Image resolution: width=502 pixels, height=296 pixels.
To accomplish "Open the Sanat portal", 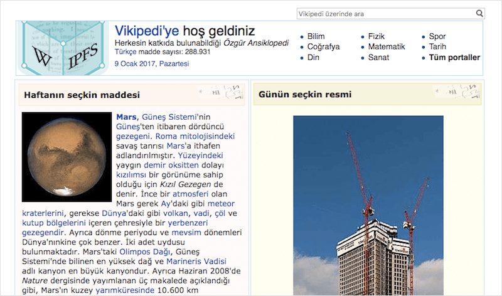I will coord(378,58).
